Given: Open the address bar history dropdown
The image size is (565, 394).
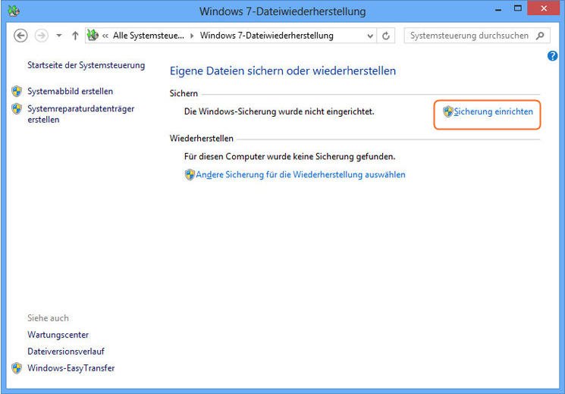Looking at the screenshot, I should point(370,36).
